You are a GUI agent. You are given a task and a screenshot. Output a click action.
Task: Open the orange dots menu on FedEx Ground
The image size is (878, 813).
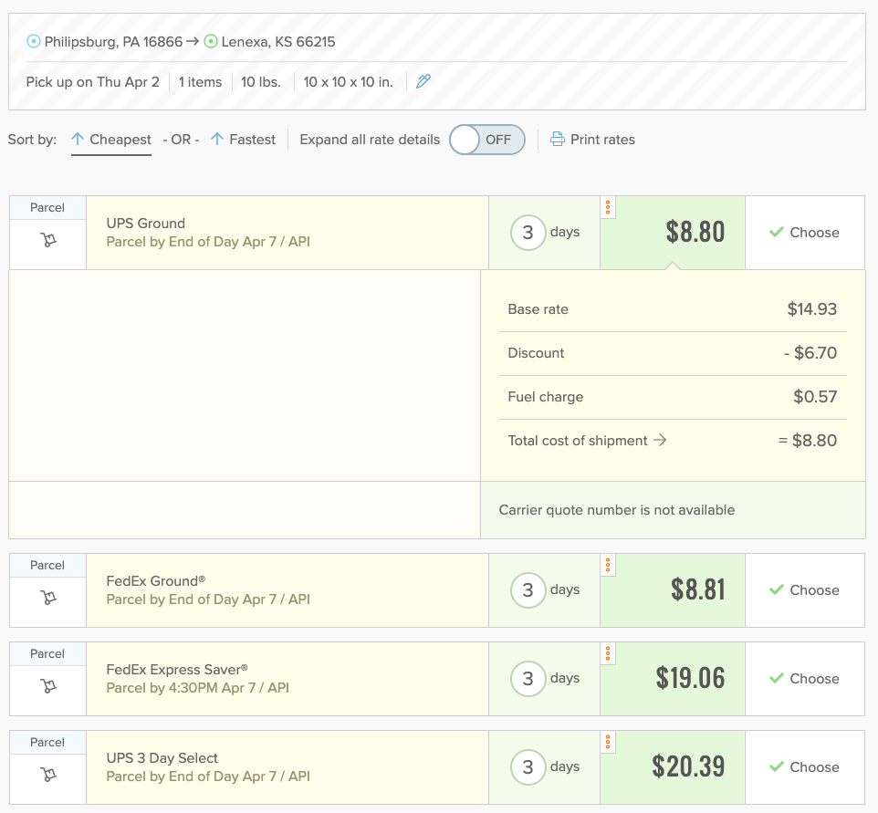[608, 565]
